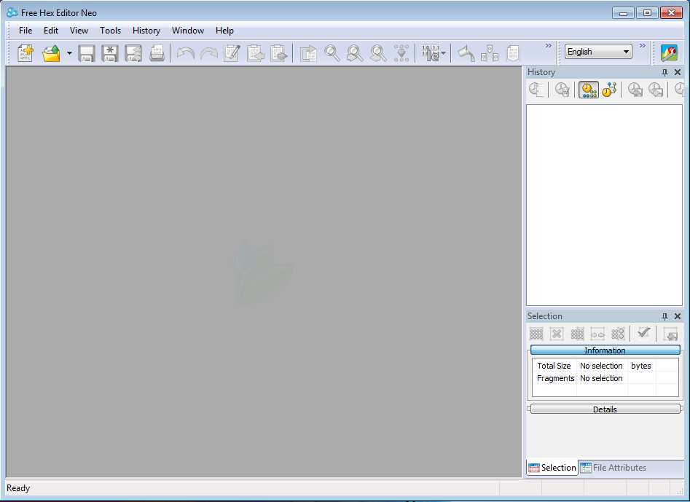Click the New file toolbar icon

pos(26,53)
